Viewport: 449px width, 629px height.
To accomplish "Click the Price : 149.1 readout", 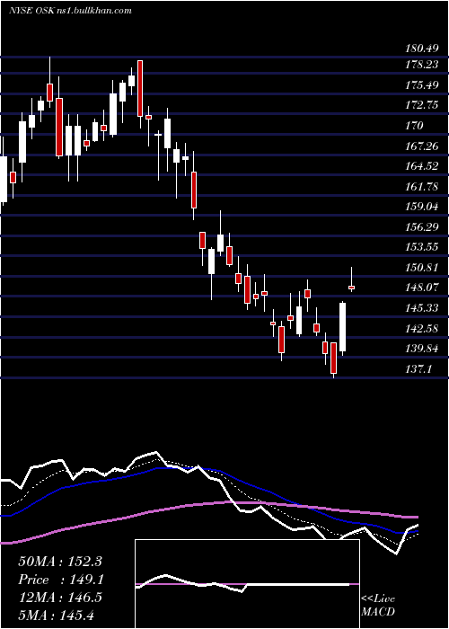I will (61, 580).
